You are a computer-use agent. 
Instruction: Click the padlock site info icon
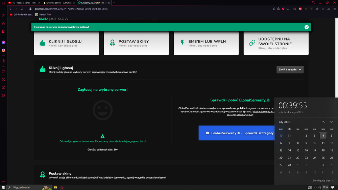pos(30,9)
